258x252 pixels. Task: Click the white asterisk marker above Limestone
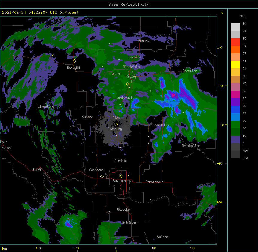pyautogui.click(x=46, y=104)
